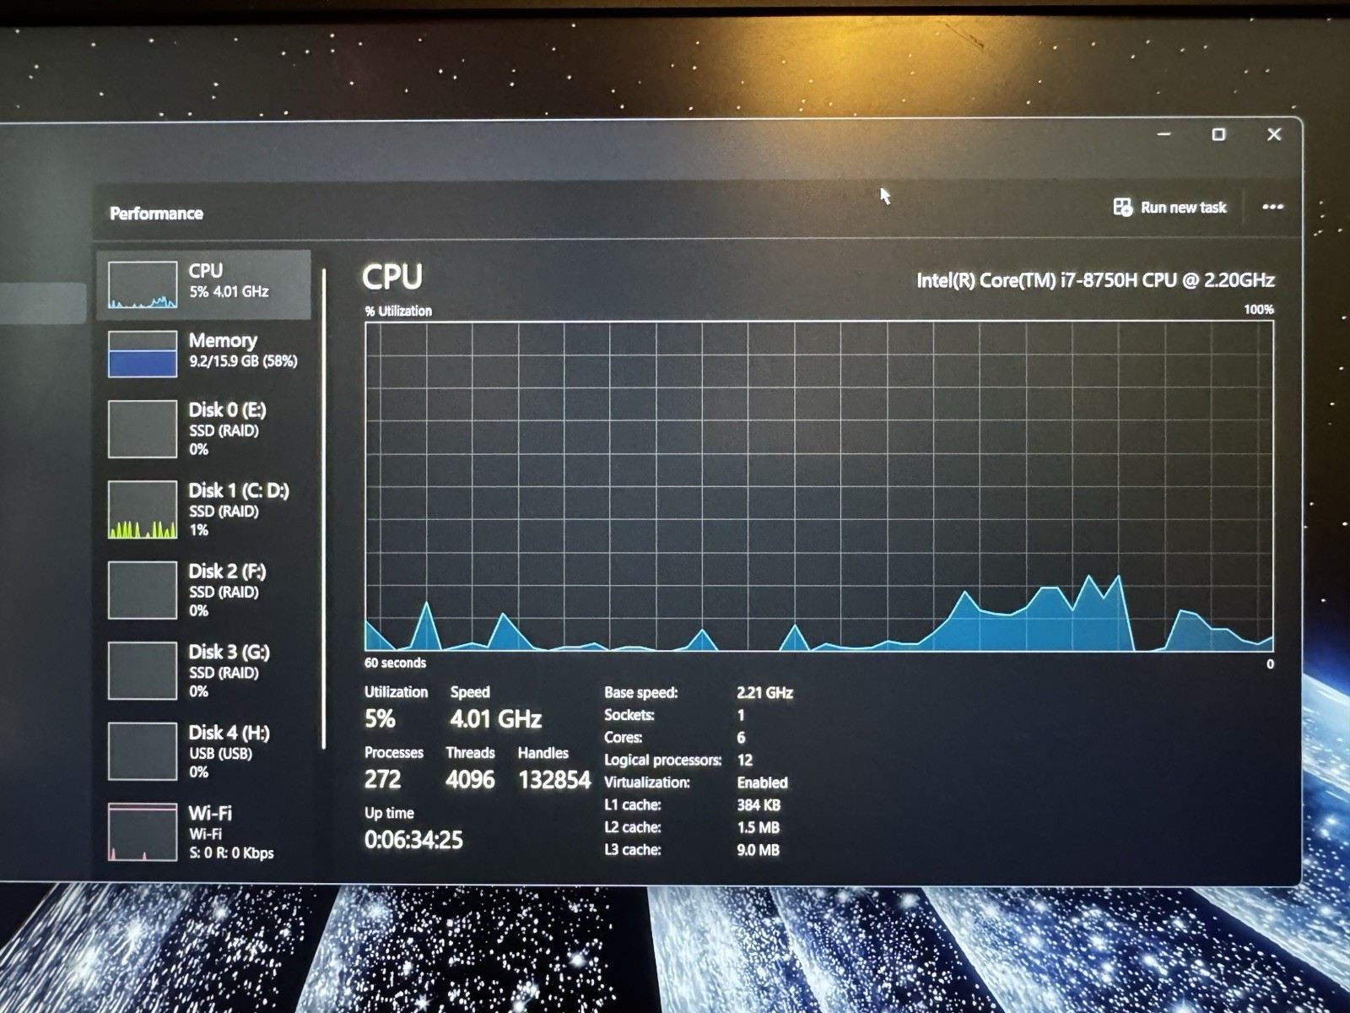
Task: Select the CPU performance item
Action: [203, 284]
